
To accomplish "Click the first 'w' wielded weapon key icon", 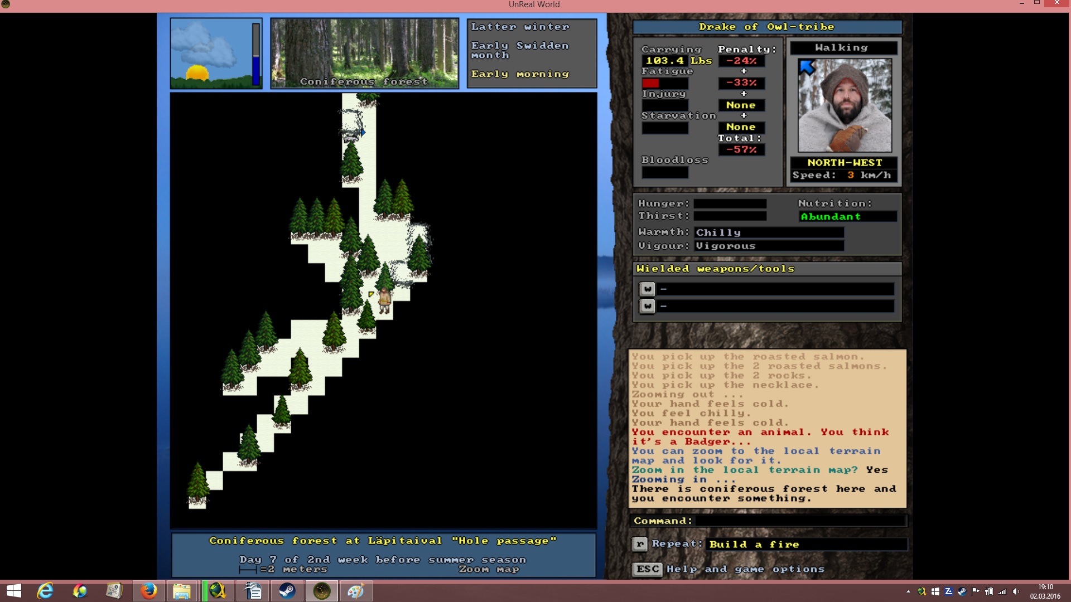I will point(647,289).
